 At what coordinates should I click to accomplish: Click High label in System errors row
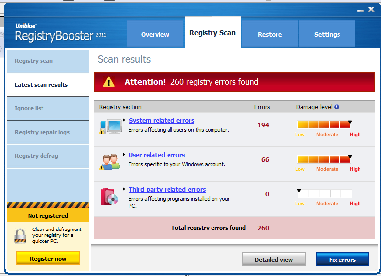[x=355, y=135]
